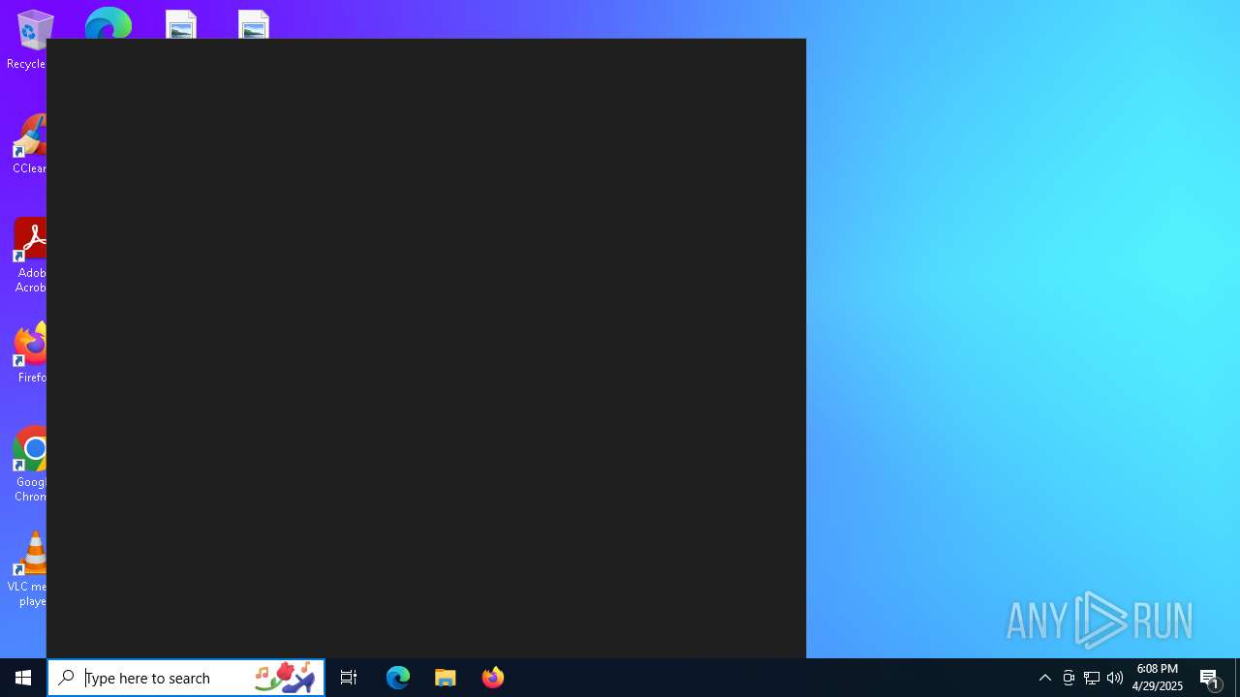Open the volume control tray icon
Image resolution: width=1240 pixels, height=697 pixels.
click(1115, 678)
